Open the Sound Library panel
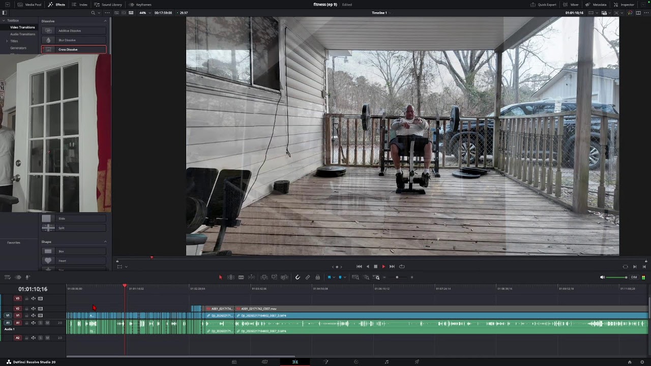651x366 pixels. pos(108,5)
